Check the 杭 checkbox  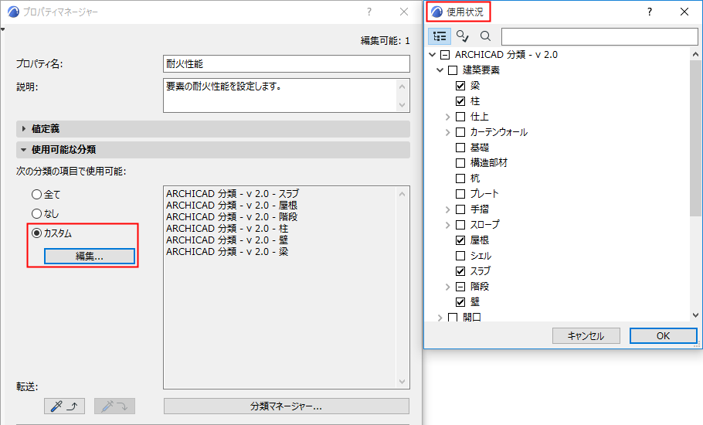(460, 178)
